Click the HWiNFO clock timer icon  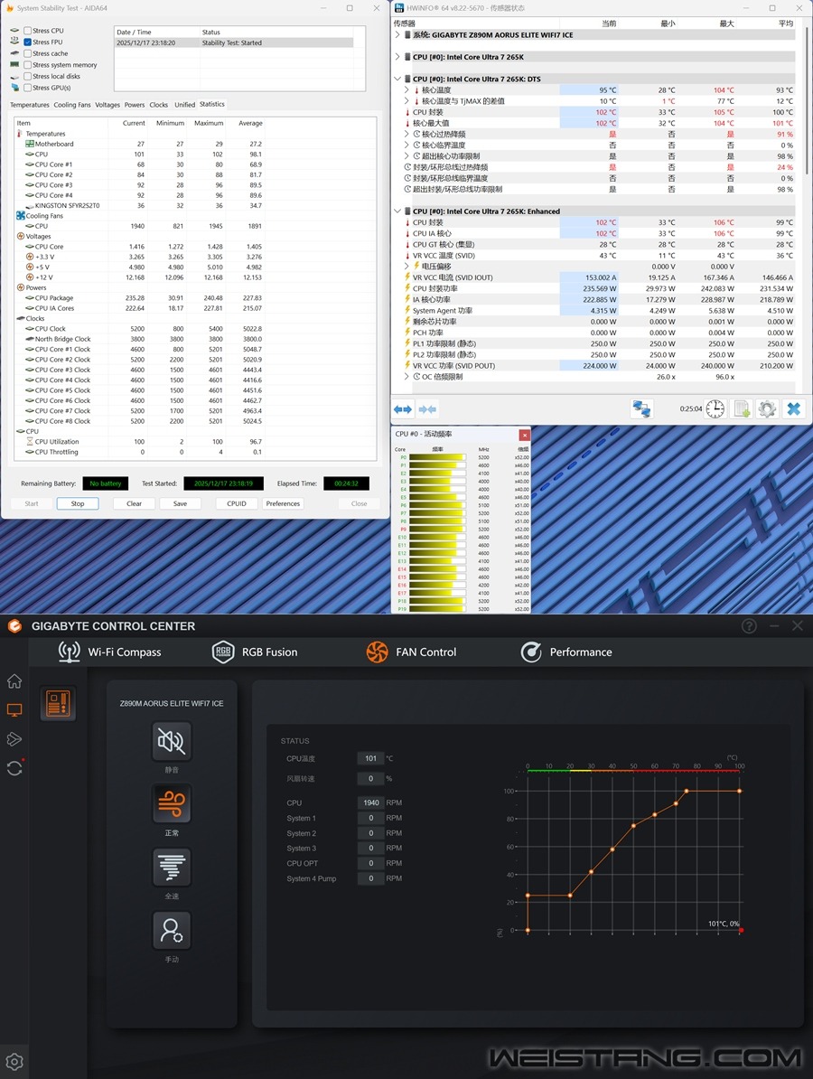click(715, 409)
